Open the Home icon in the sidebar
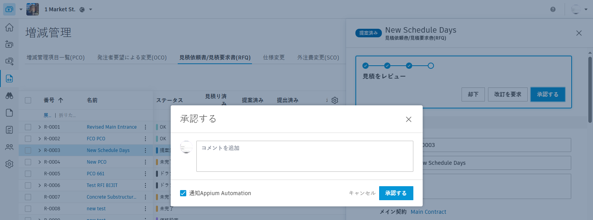The height and width of the screenshot is (220, 593). tap(9, 28)
